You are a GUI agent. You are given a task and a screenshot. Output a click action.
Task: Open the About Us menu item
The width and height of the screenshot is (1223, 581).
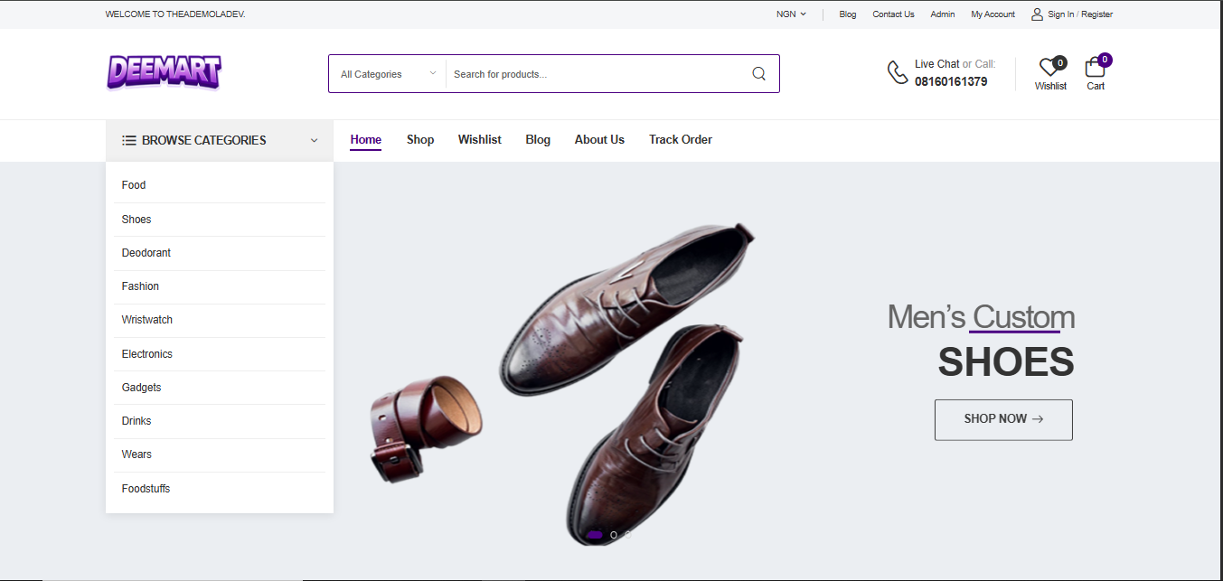(x=599, y=139)
